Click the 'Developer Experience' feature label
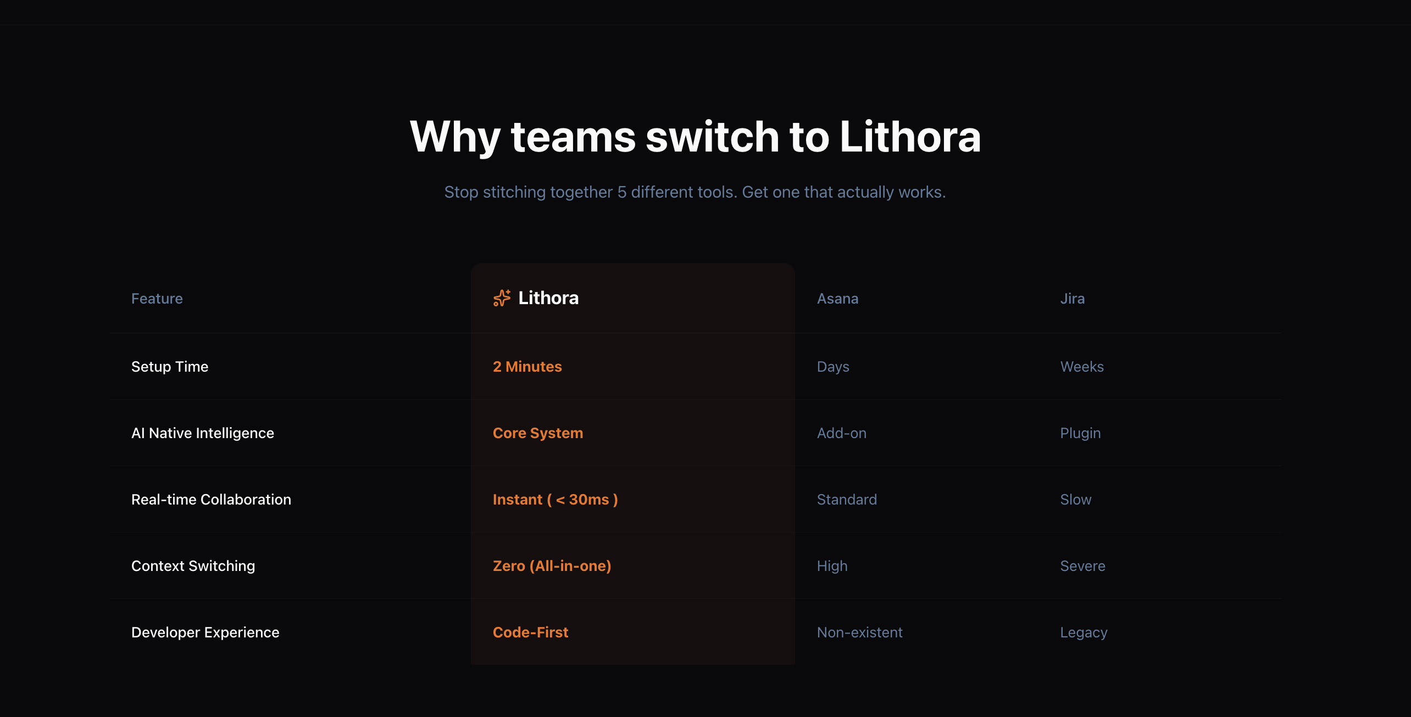This screenshot has height=717, width=1411. [x=205, y=632]
